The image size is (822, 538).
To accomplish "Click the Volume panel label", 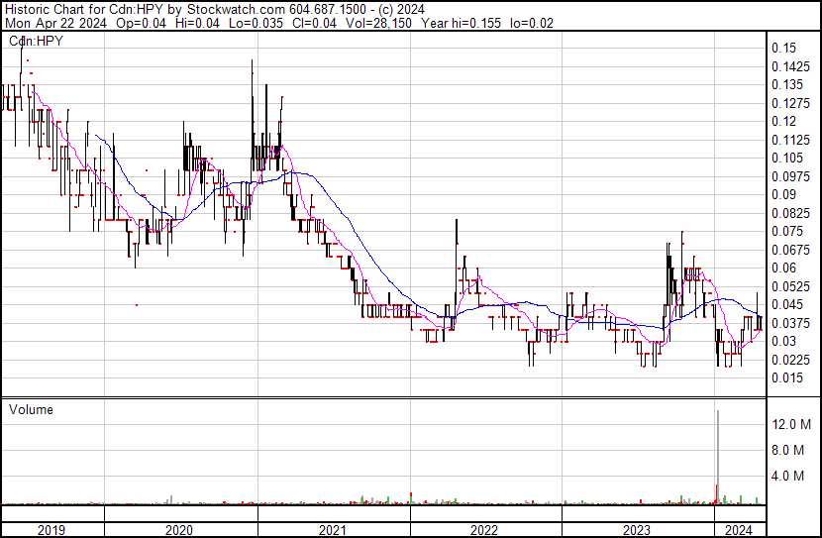I will [31, 409].
